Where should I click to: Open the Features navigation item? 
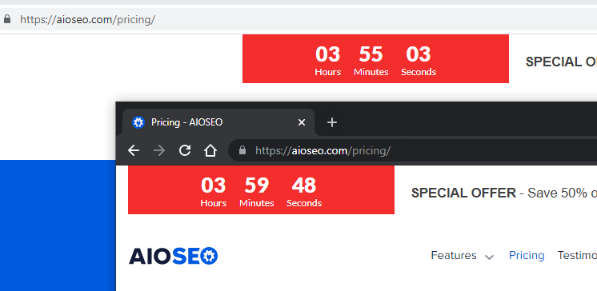(x=454, y=255)
